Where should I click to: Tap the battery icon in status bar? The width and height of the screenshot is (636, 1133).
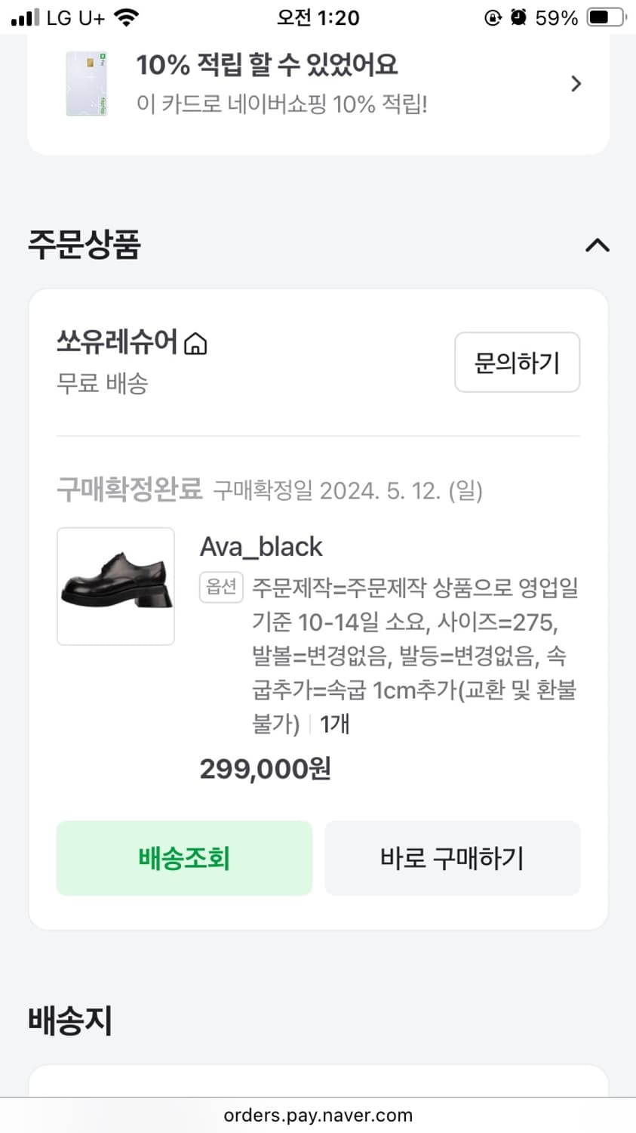(x=607, y=17)
